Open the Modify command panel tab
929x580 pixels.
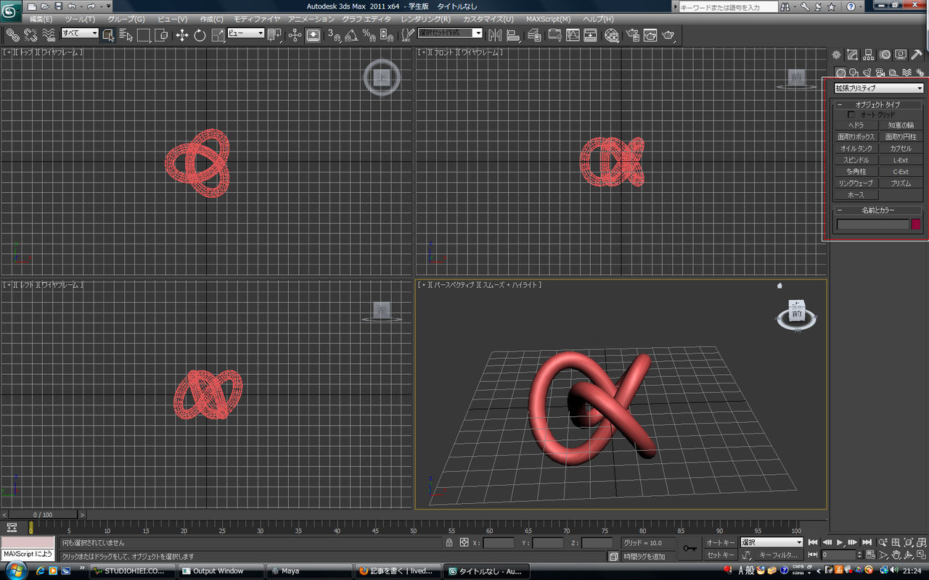[x=853, y=55]
